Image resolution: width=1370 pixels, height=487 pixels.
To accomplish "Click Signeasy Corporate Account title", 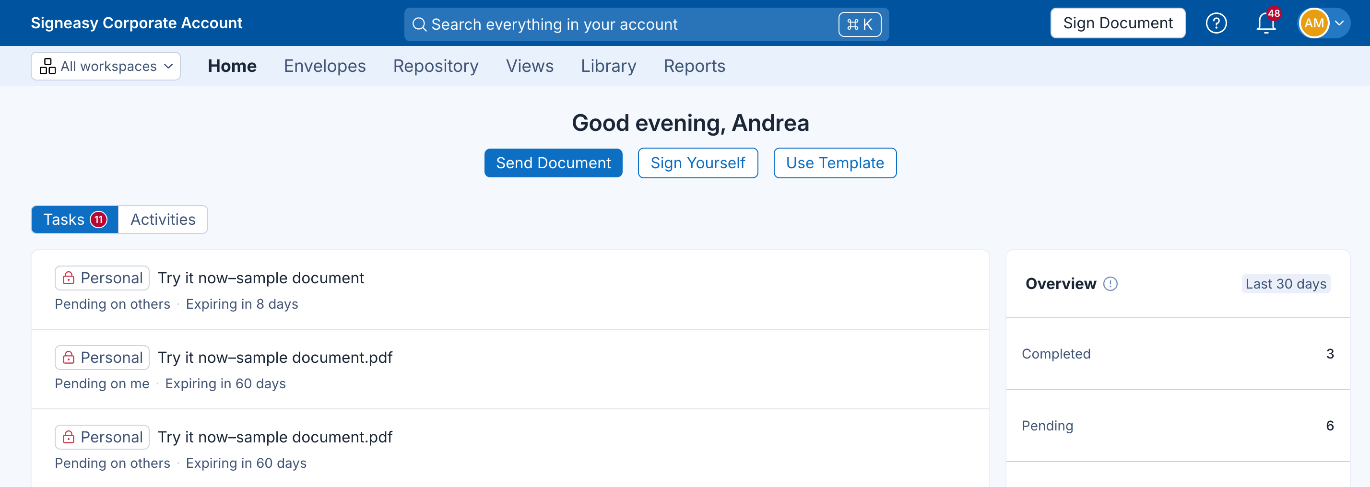I will (x=137, y=23).
